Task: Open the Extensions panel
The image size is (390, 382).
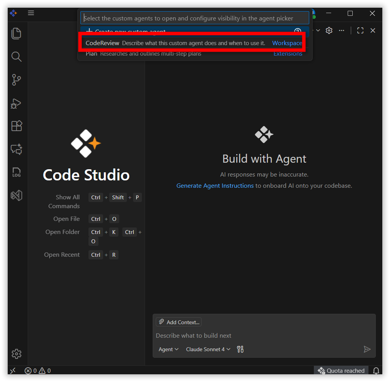Action: (16, 126)
